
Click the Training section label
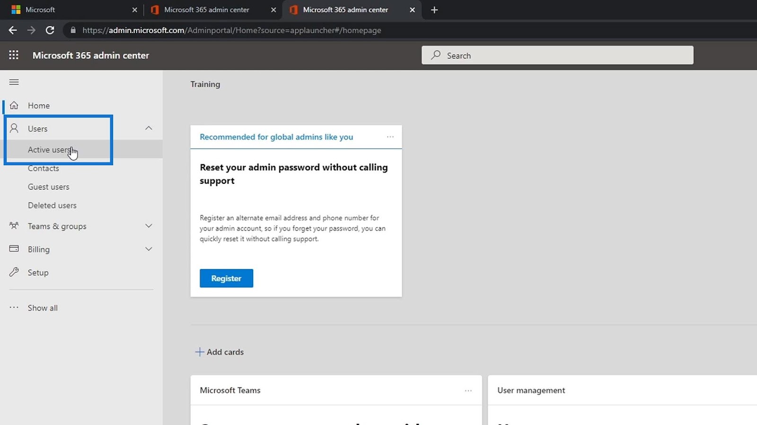click(205, 84)
